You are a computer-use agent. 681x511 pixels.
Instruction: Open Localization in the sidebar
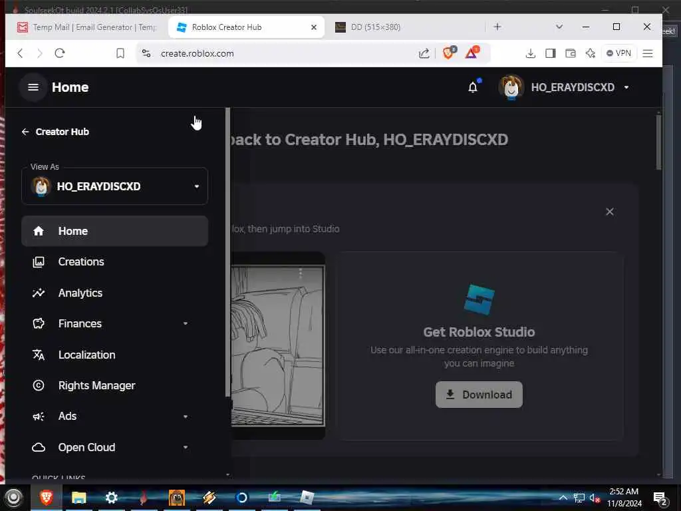click(x=114, y=355)
